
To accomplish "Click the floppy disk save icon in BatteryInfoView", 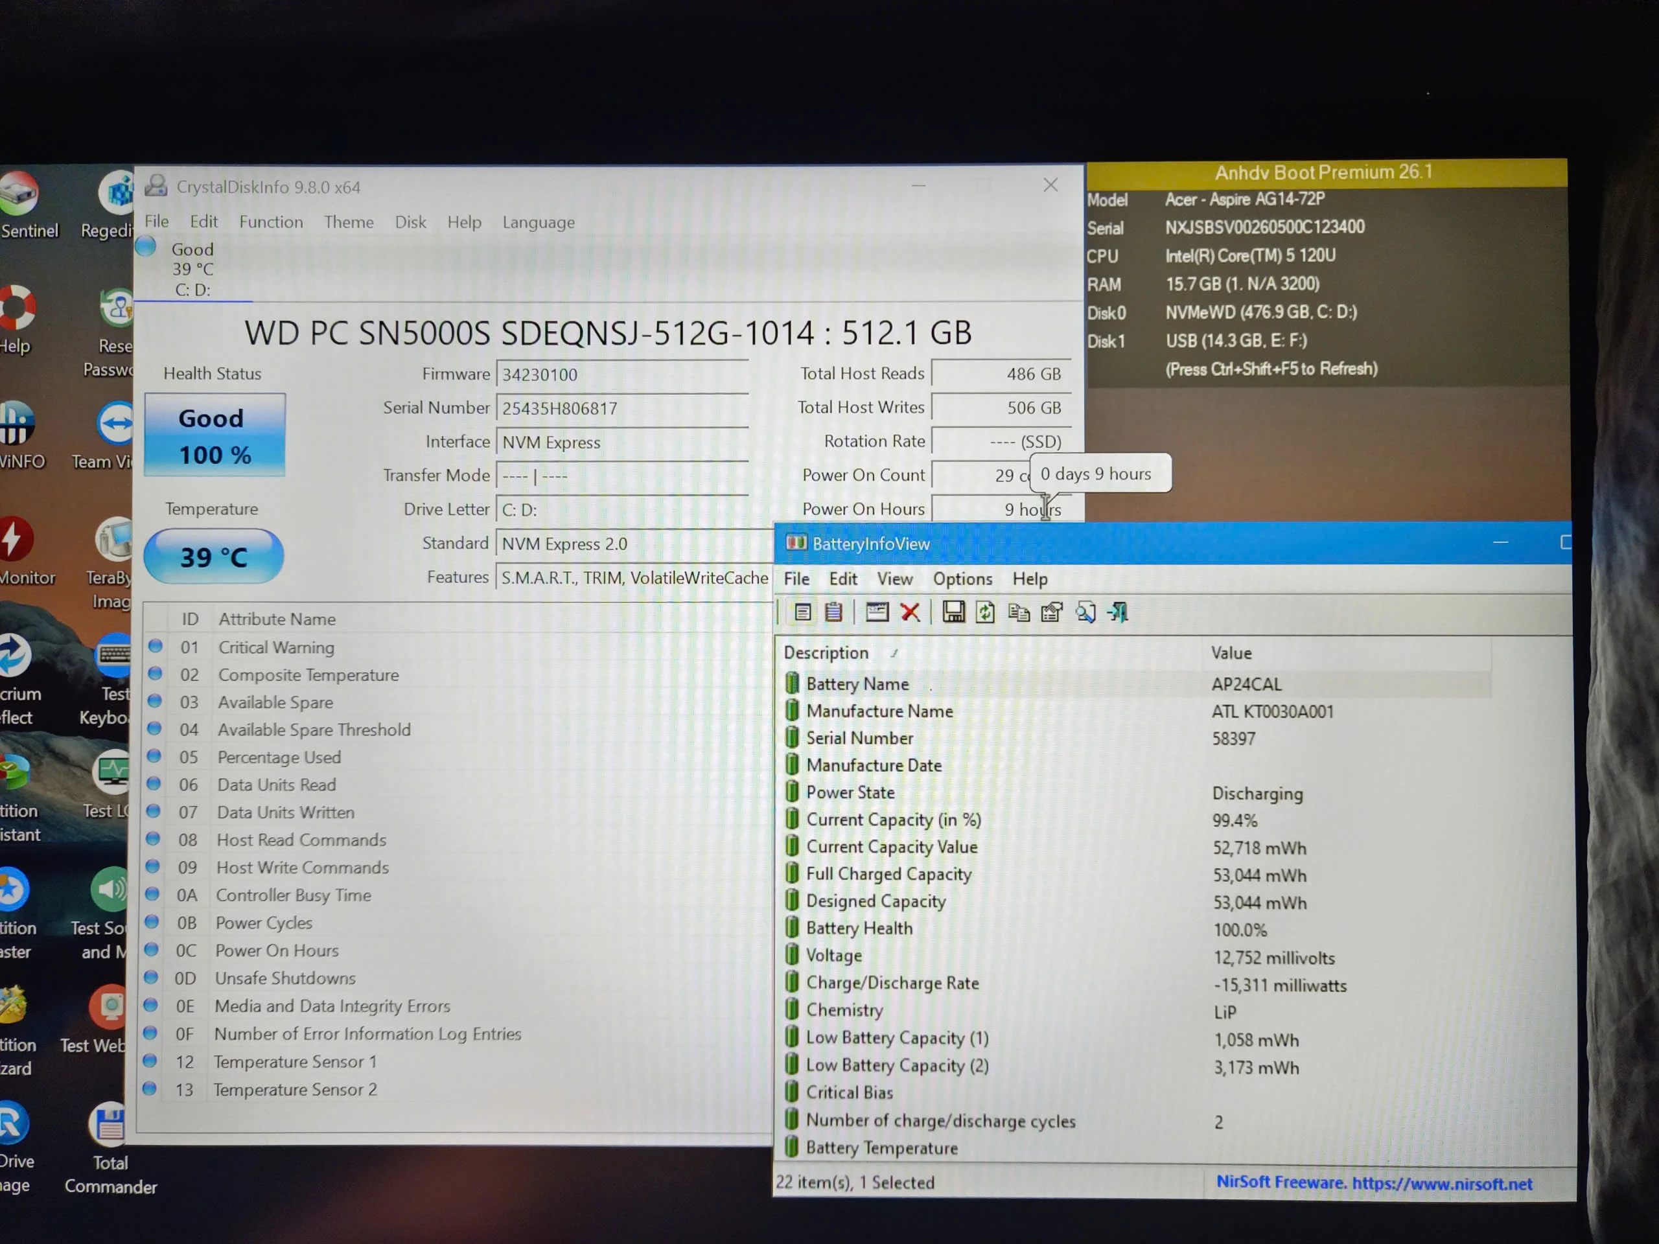I will tap(953, 613).
